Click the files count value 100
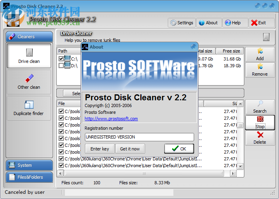Viewport: 279px width, 199px height. coord(97,183)
